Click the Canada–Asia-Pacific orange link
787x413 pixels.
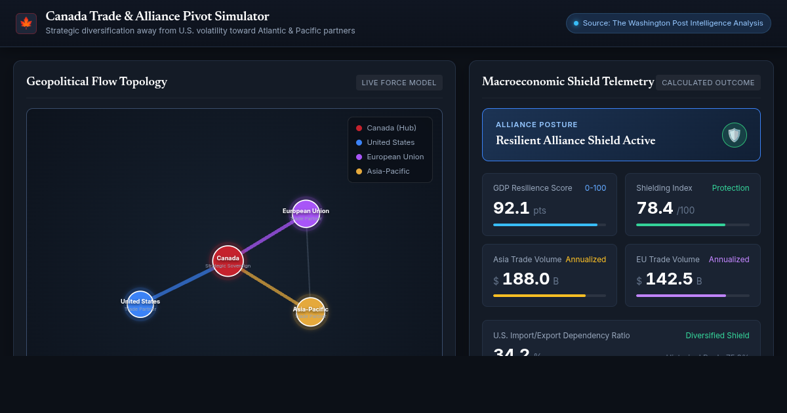pyautogui.click(x=270, y=286)
